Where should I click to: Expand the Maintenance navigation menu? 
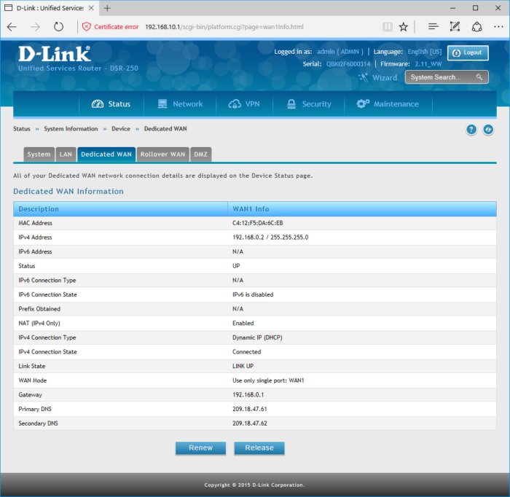click(x=388, y=104)
